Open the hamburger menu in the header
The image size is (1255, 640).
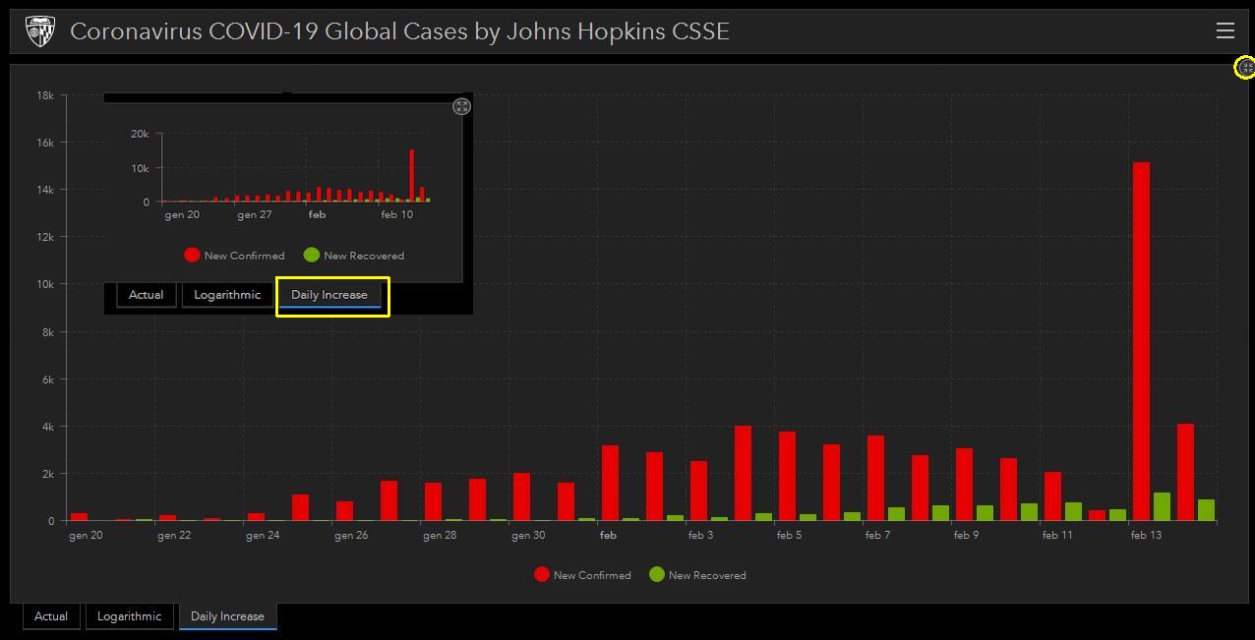[1225, 30]
